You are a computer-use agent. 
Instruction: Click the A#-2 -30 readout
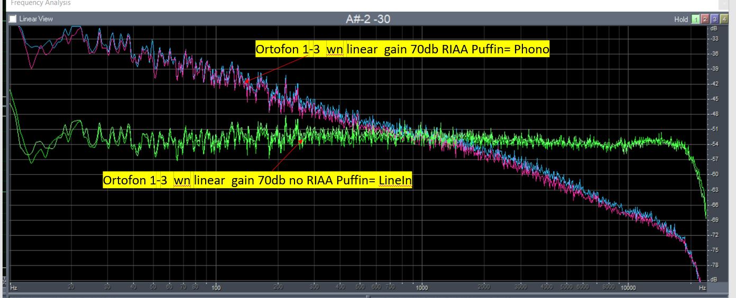pyautogui.click(x=368, y=19)
